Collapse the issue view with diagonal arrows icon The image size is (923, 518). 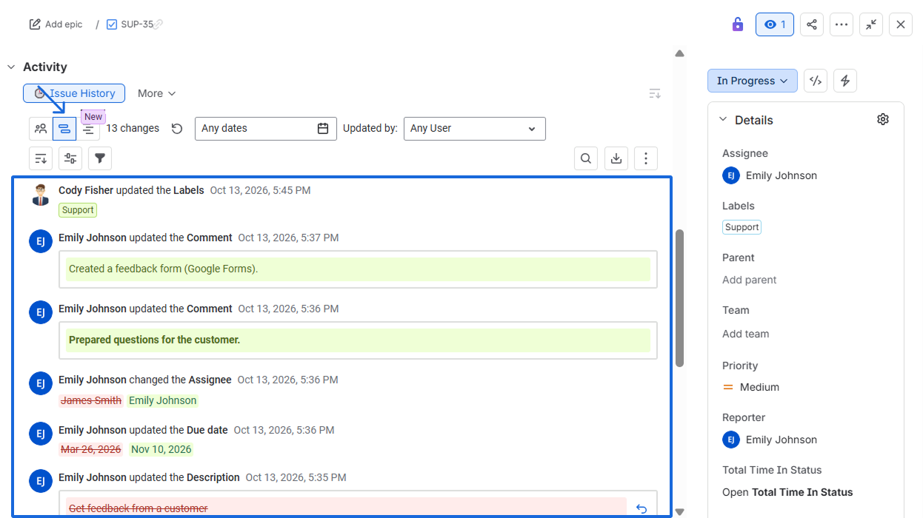pyautogui.click(x=871, y=24)
